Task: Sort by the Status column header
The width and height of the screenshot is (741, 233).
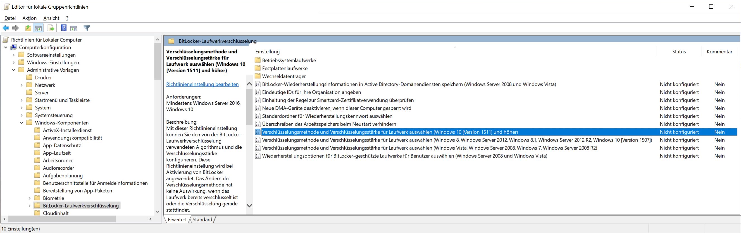Action: pos(679,52)
